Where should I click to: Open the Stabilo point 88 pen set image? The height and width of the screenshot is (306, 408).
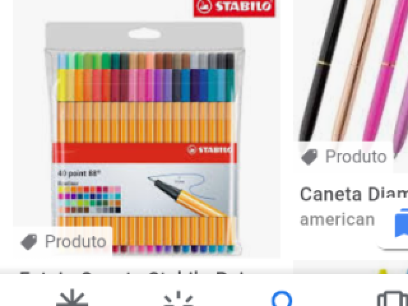147,129
